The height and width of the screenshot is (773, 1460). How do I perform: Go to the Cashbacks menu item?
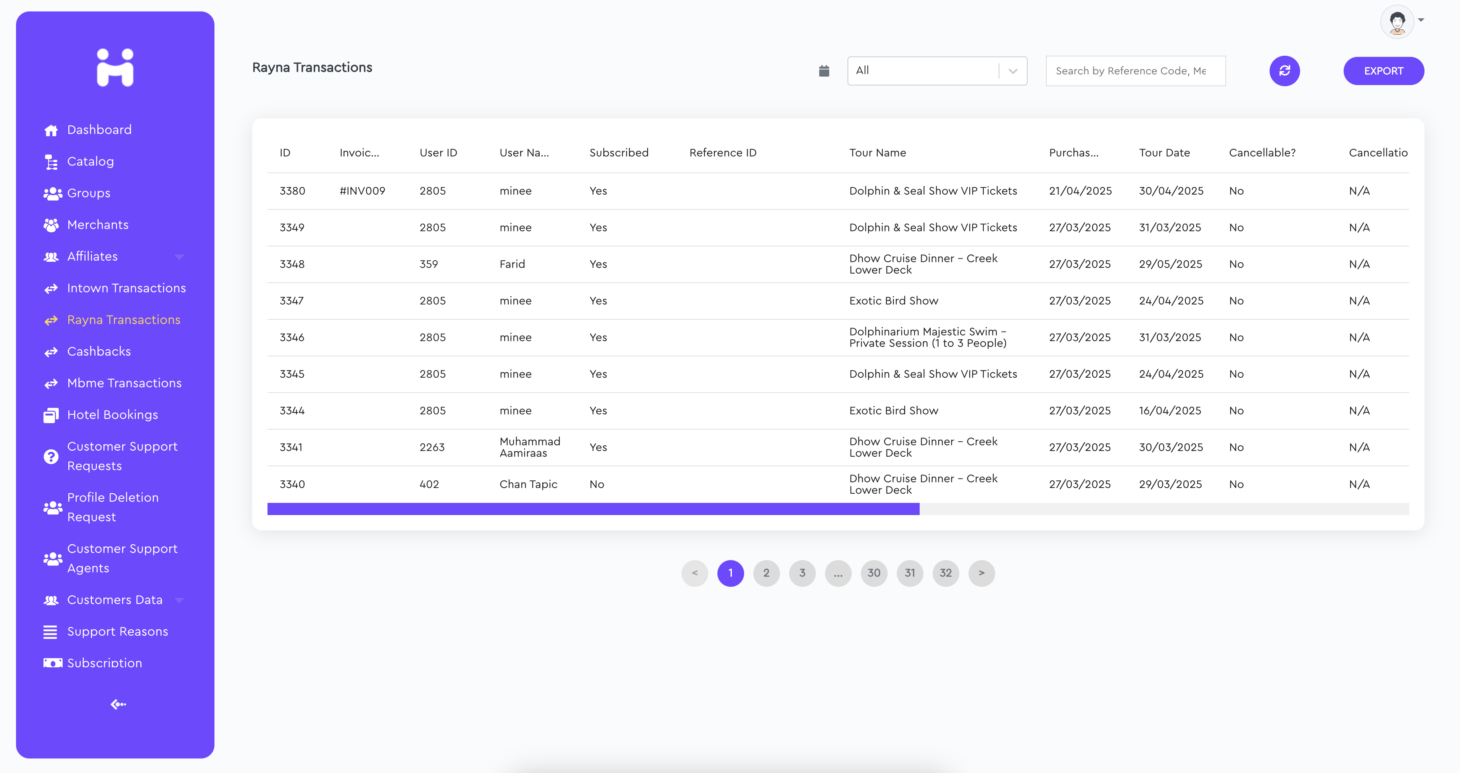pyautogui.click(x=98, y=351)
